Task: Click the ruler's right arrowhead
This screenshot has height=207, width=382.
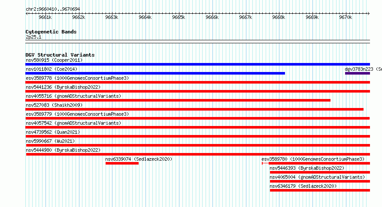Action: pyautogui.click(x=369, y=14)
